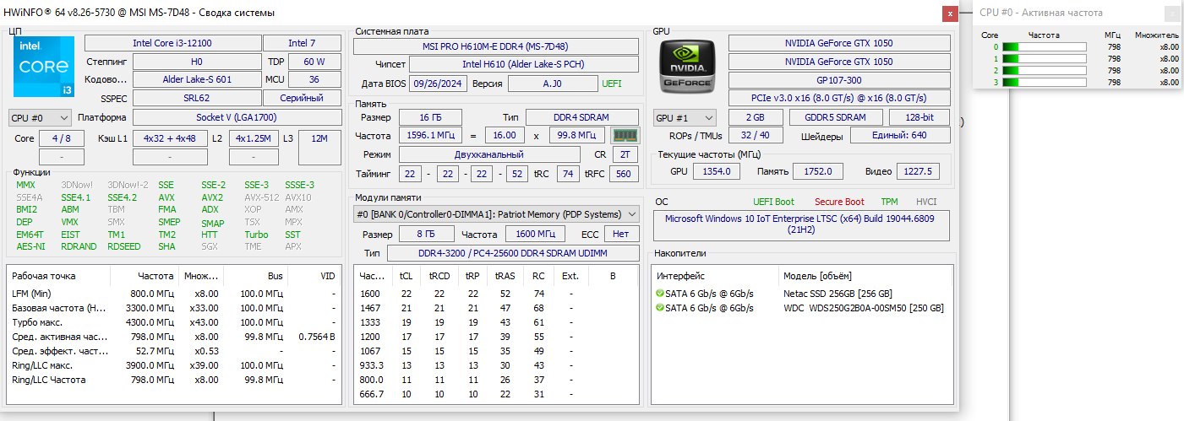This screenshot has height=421, width=1184.
Task: Click the 'AES-NI' feature label
Action: [x=30, y=246]
